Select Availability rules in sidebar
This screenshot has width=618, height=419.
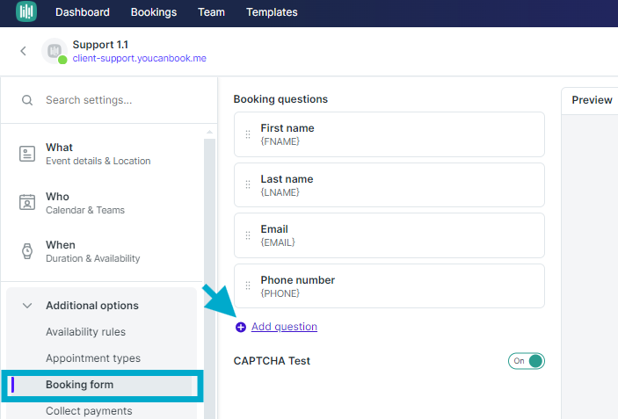coord(85,332)
